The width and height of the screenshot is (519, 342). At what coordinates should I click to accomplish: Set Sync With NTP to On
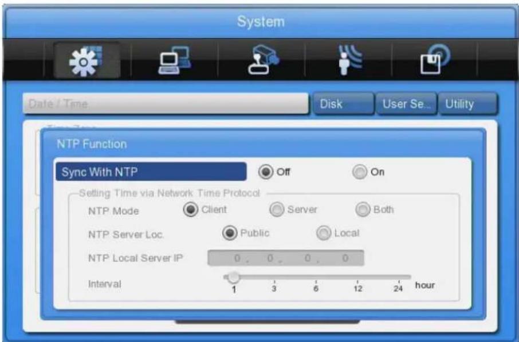pyautogui.click(x=359, y=172)
